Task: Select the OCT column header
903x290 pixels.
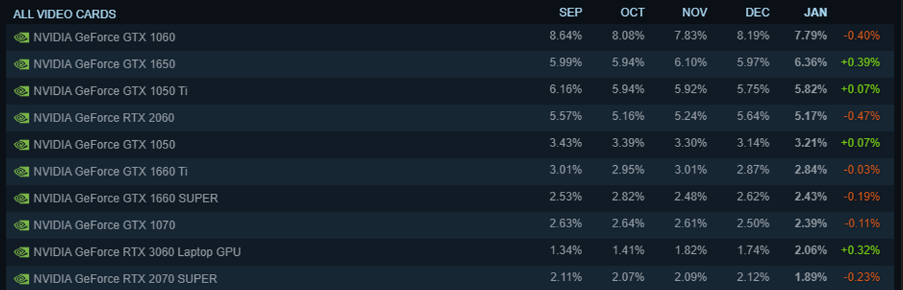Action: pos(633,13)
